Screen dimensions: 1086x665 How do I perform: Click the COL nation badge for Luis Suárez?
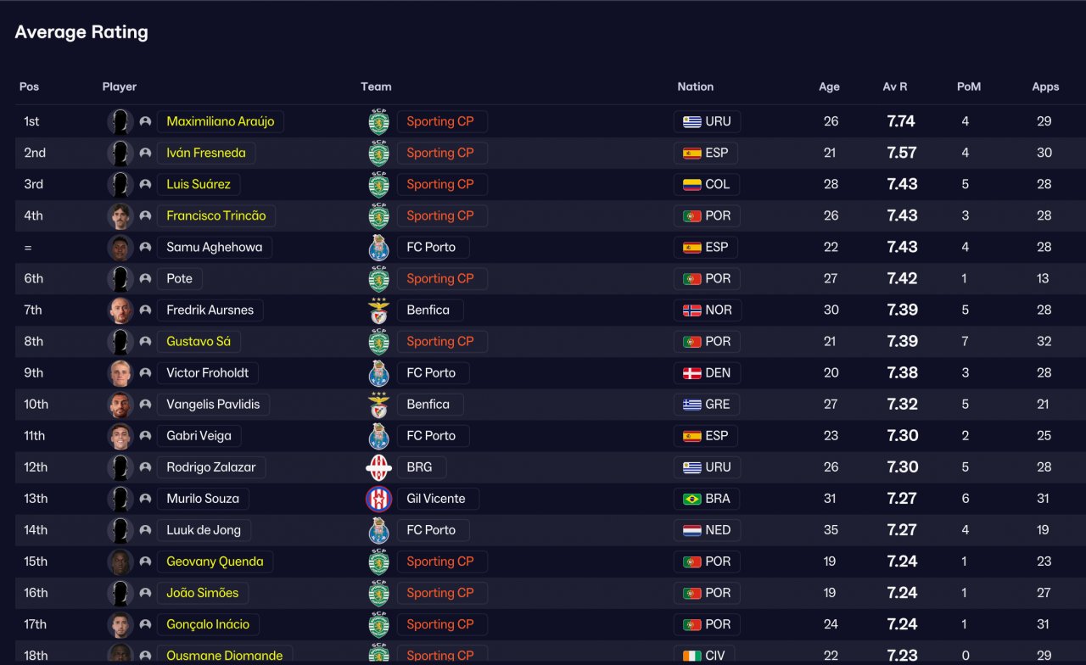click(707, 184)
